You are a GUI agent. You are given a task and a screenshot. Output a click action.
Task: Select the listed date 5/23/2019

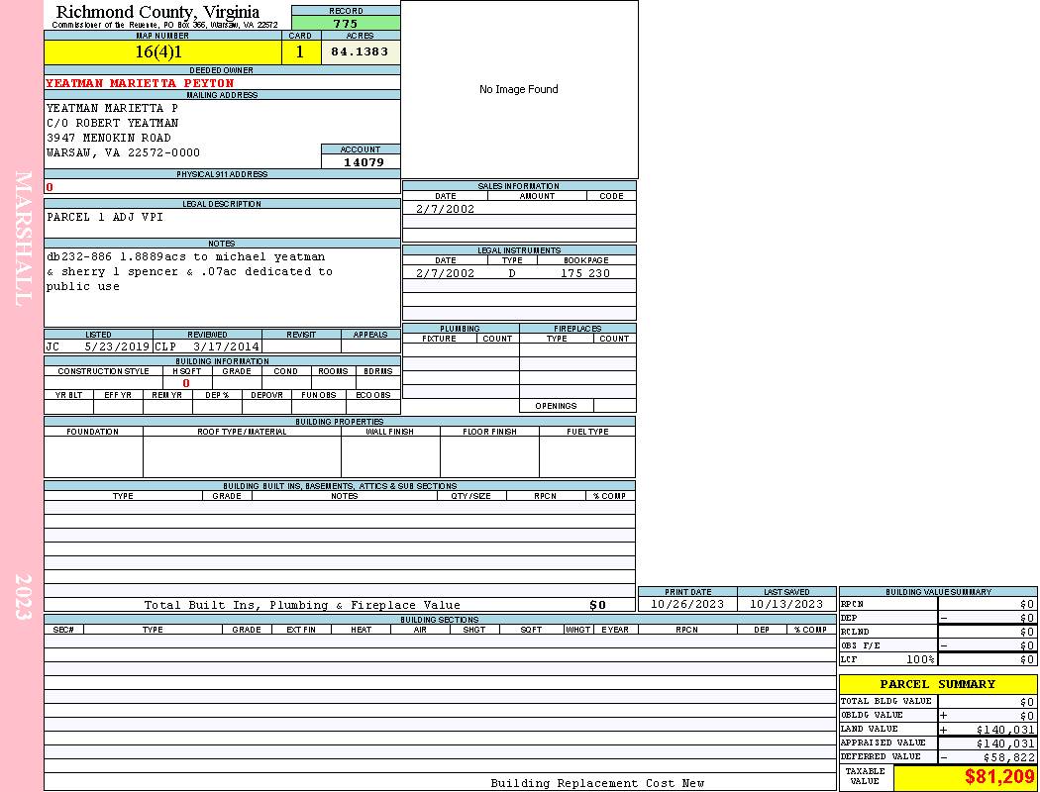[x=117, y=347]
